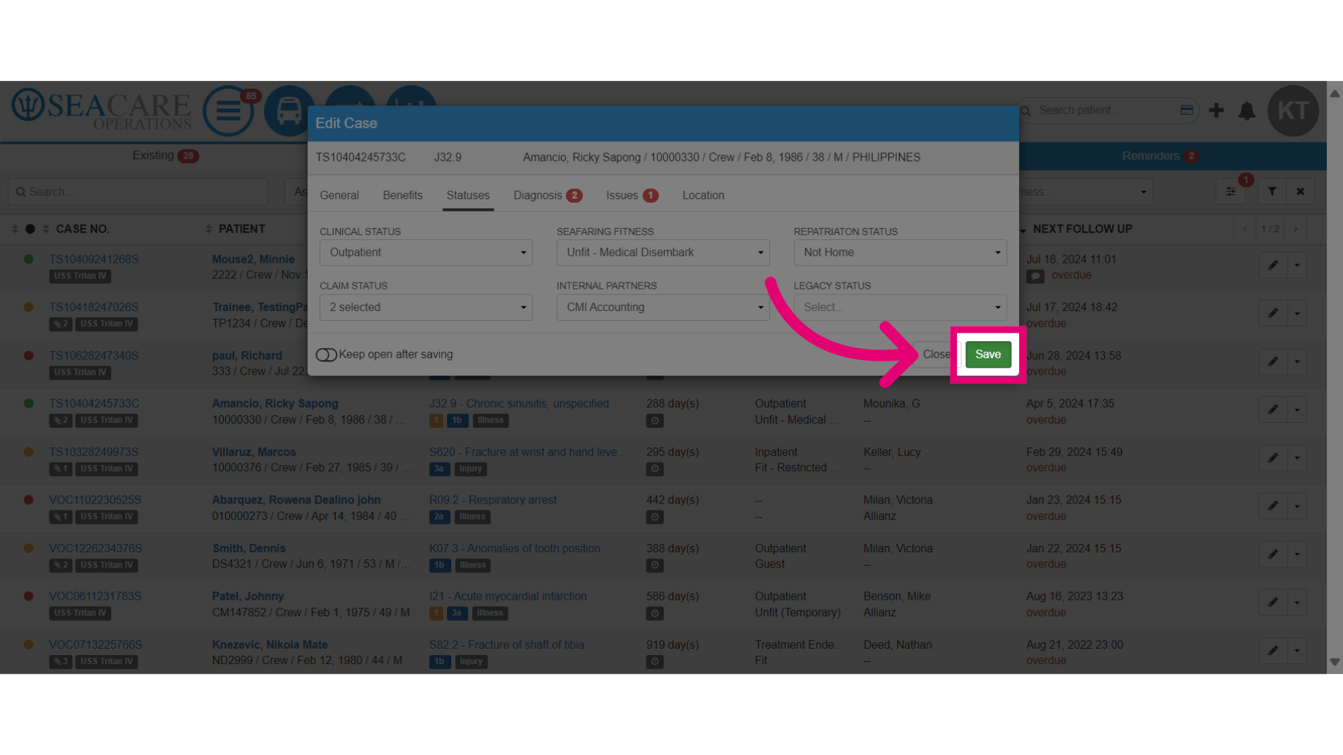Open the notifications bell icon
This screenshot has height=755, width=1343.
(x=1246, y=110)
